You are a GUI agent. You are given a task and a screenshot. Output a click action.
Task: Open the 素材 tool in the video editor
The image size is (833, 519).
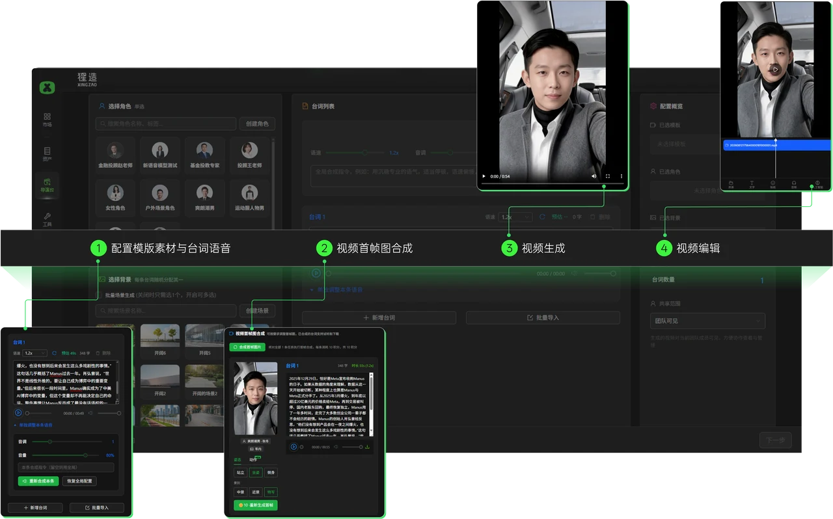point(731,184)
